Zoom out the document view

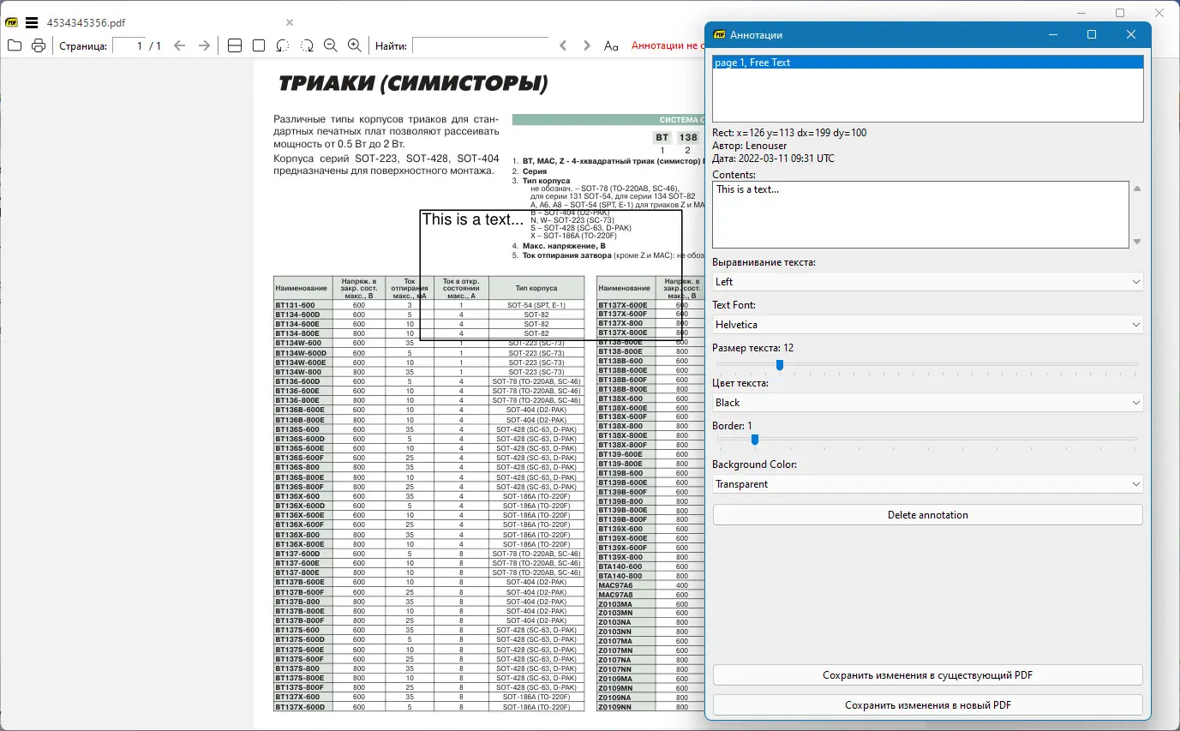click(x=331, y=45)
